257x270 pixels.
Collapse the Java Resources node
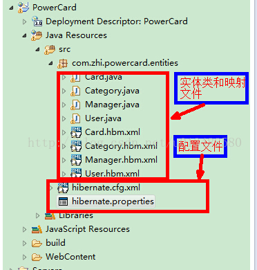24,36
